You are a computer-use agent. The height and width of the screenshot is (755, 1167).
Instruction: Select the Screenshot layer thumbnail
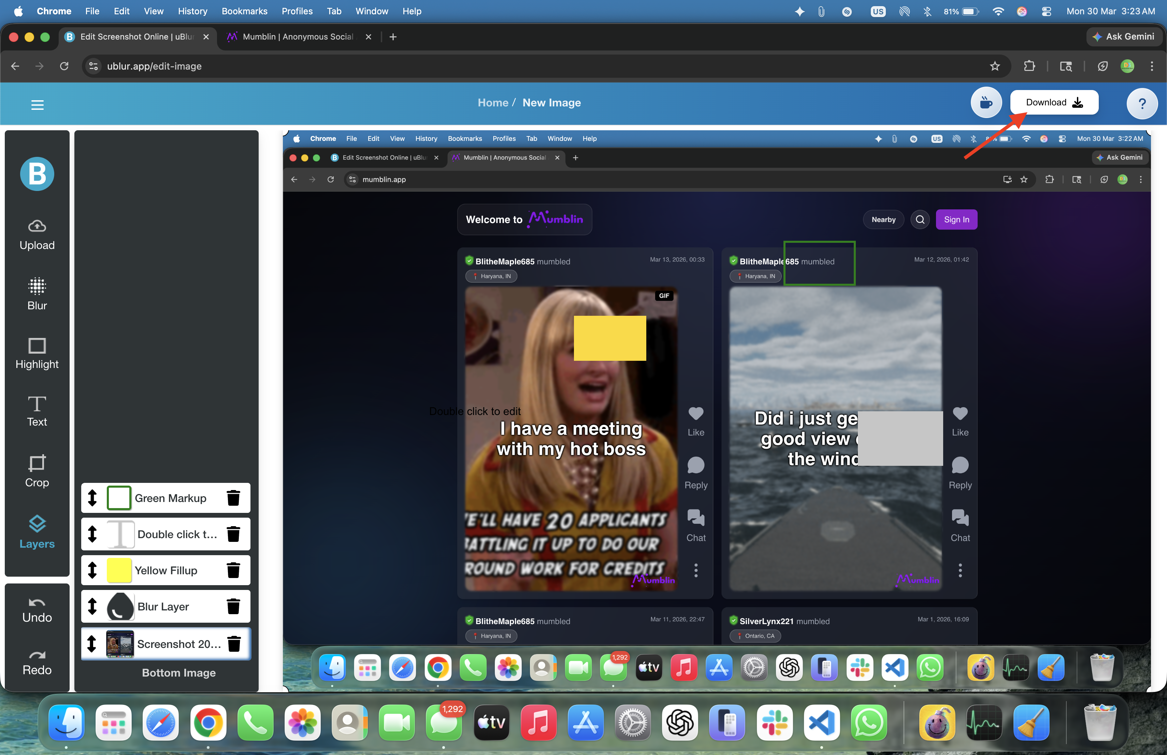tap(120, 644)
